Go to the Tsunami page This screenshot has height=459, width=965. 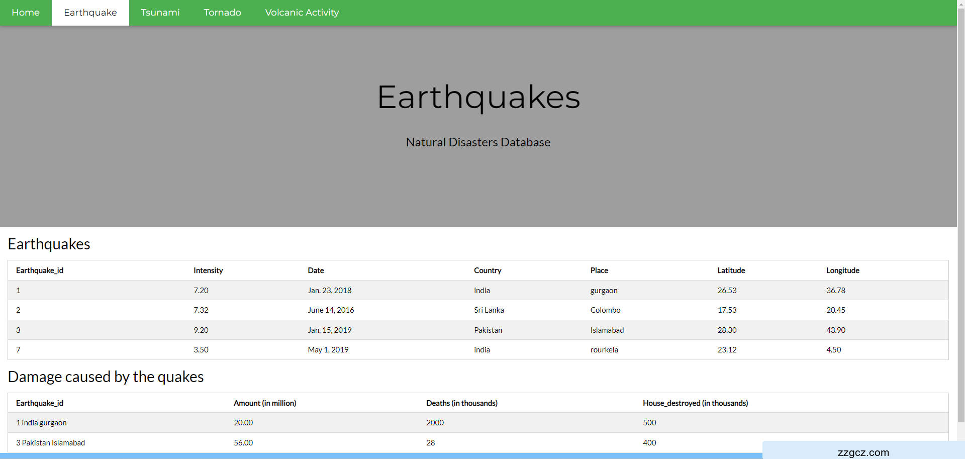[x=160, y=13]
